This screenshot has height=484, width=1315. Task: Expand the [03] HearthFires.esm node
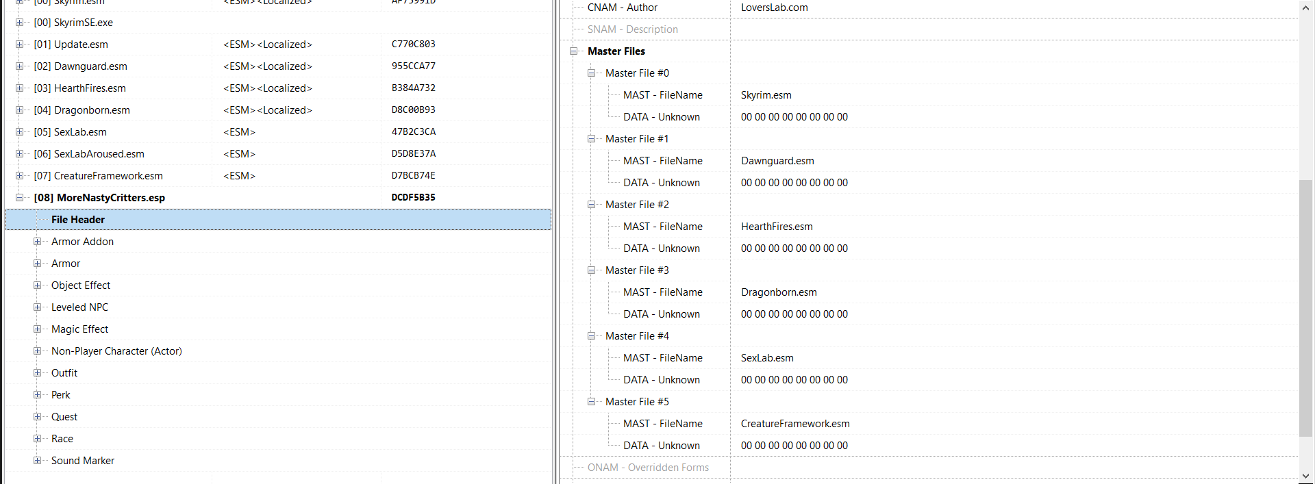(x=20, y=88)
